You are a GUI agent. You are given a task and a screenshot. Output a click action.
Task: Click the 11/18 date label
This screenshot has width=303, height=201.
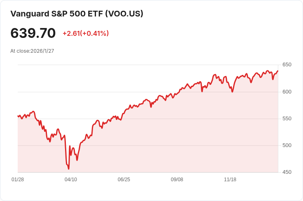pyautogui.click(x=230, y=180)
